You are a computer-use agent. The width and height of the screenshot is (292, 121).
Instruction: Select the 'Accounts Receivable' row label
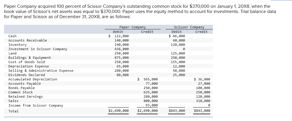click(x=28, y=40)
